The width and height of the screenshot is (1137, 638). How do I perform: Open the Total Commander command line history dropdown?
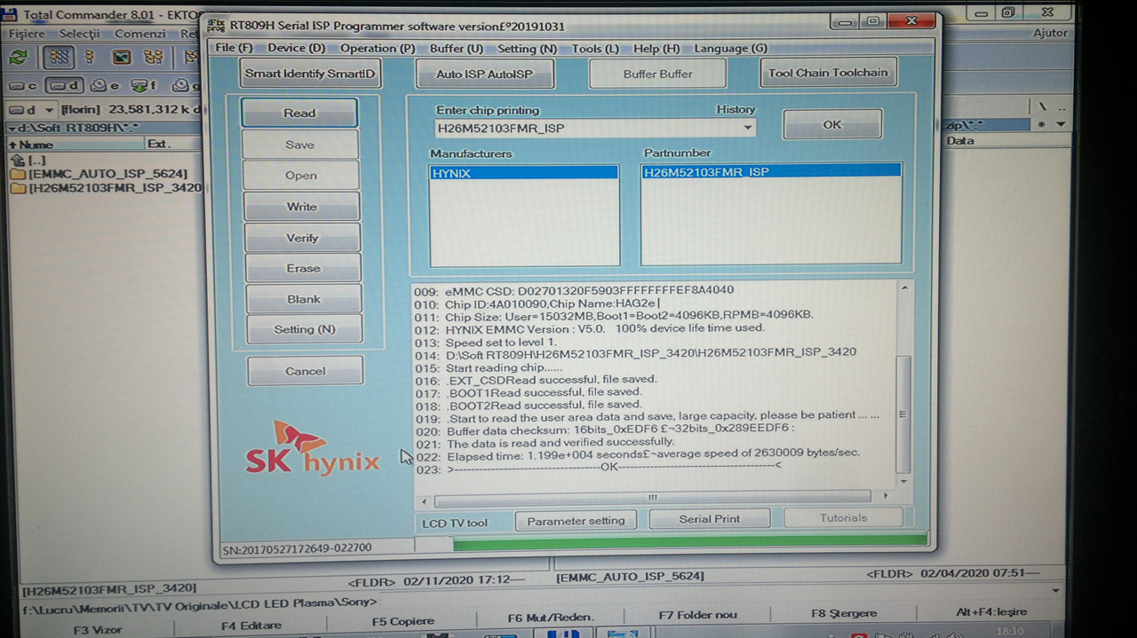coord(1055,590)
